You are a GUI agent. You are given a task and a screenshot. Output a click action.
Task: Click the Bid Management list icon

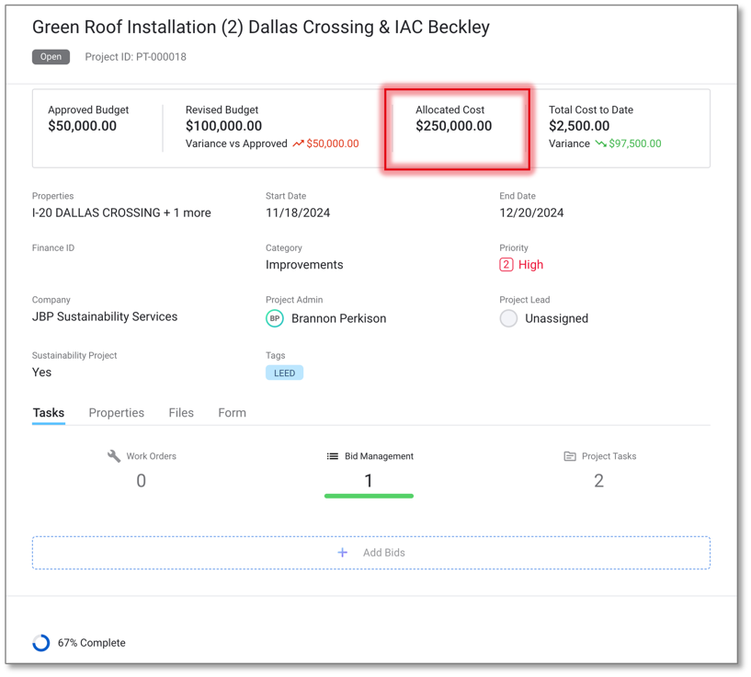tap(333, 456)
